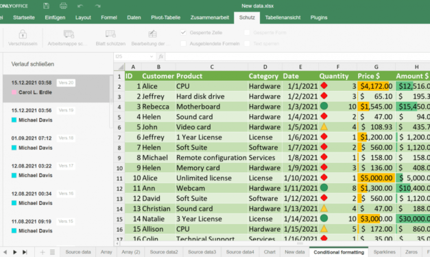The width and height of the screenshot is (430, 257).
Task: Click the Verschlüsseln lock icon
Action: (x=23, y=34)
